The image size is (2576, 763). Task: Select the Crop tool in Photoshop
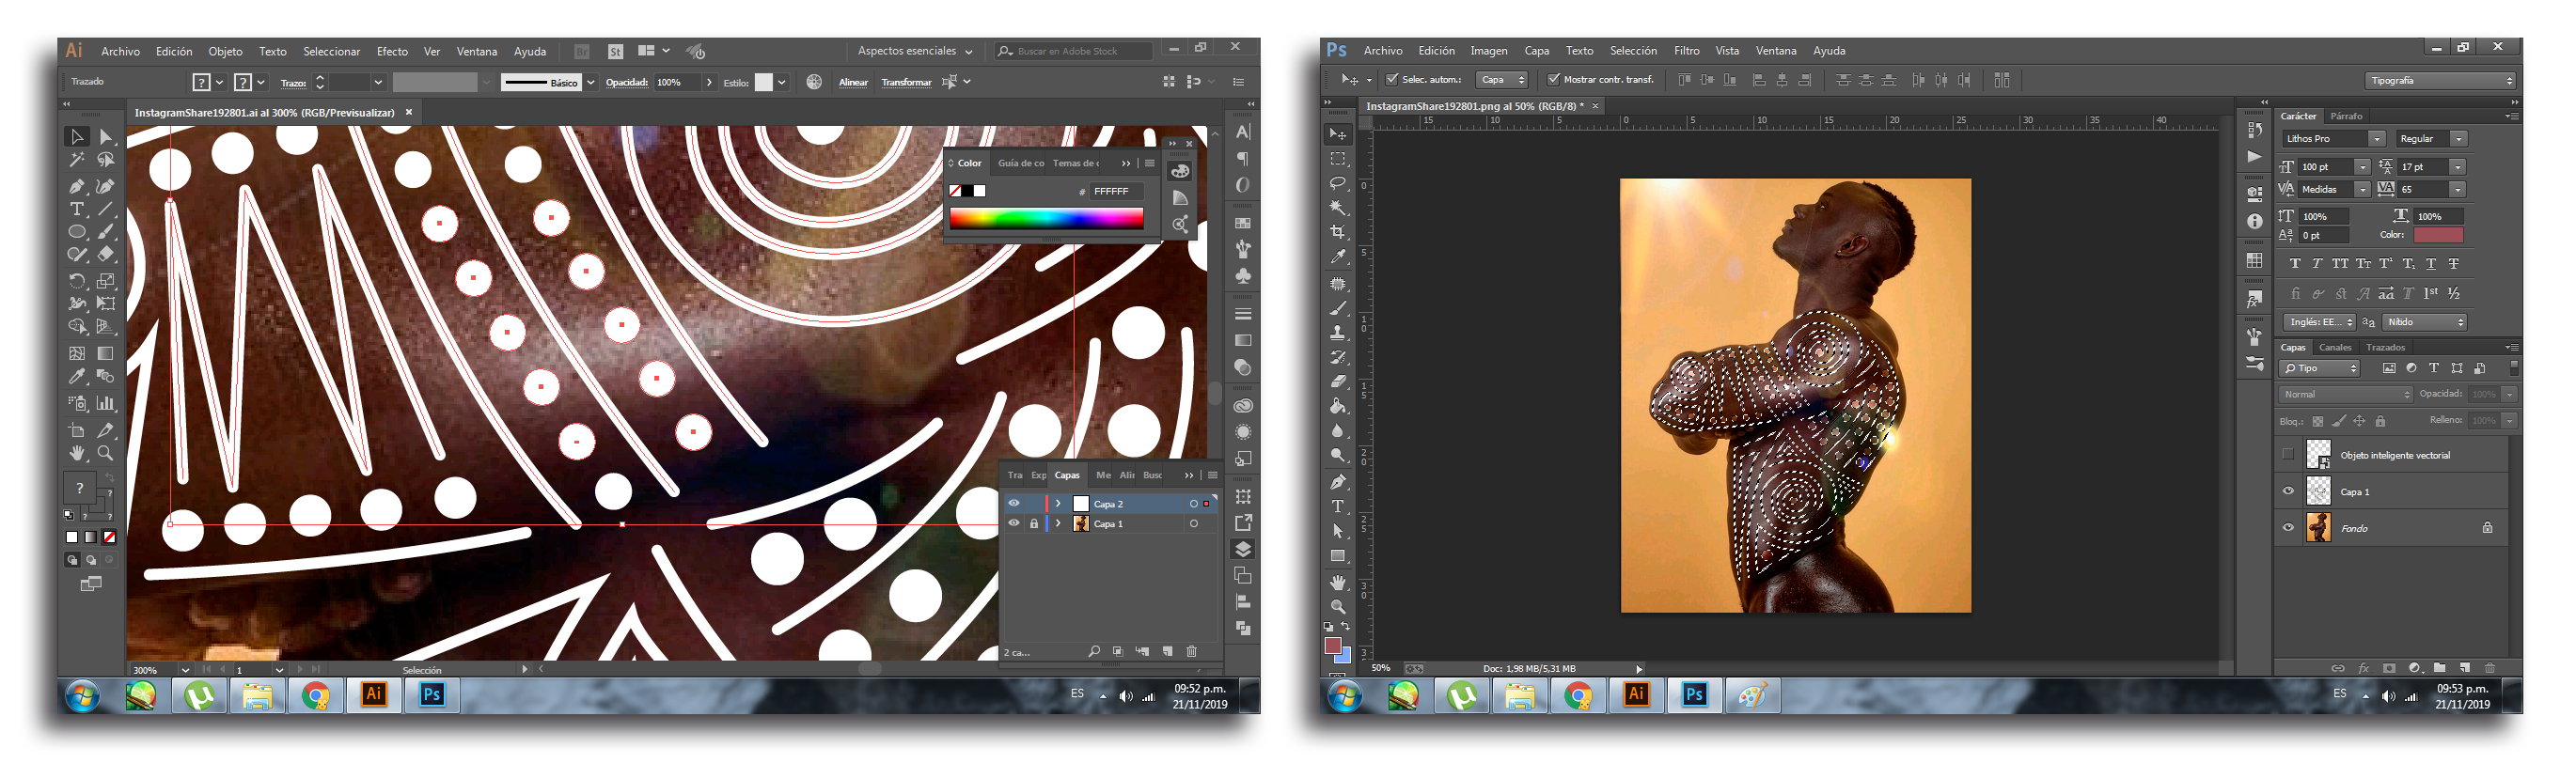pos(1338,232)
